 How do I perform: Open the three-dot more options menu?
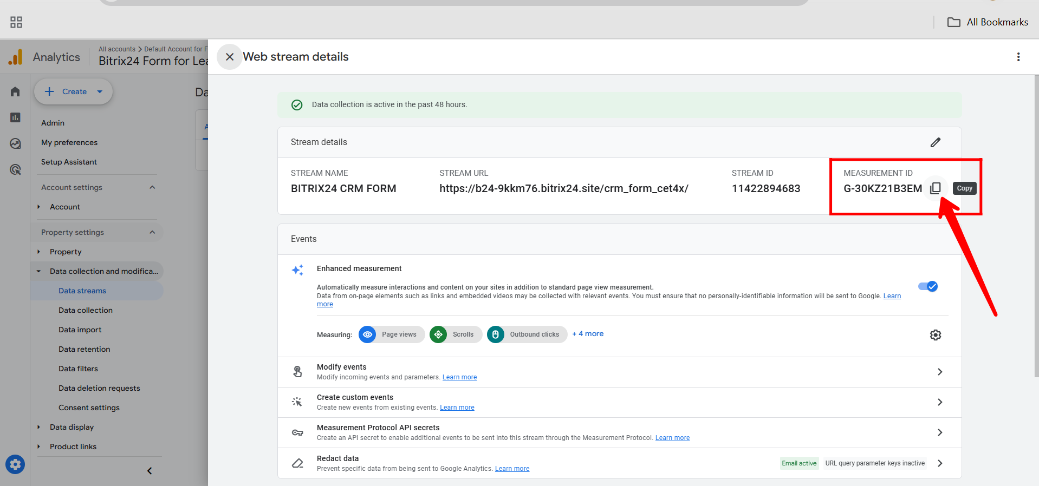(1018, 57)
